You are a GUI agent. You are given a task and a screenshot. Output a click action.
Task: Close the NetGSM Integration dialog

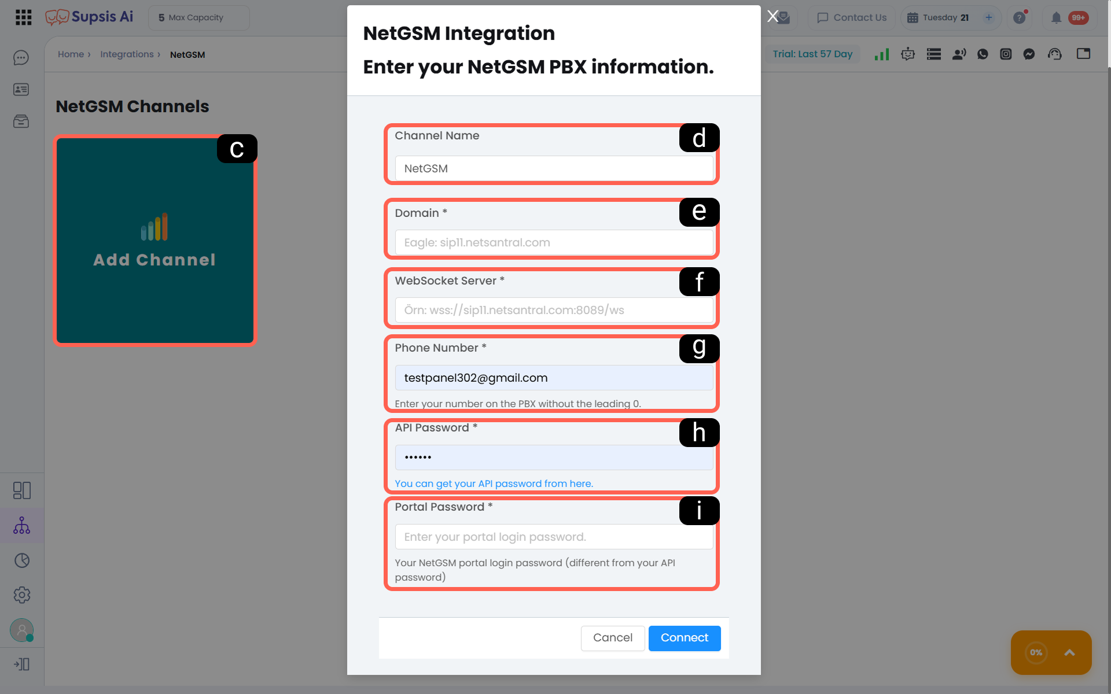[x=772, y=16]
